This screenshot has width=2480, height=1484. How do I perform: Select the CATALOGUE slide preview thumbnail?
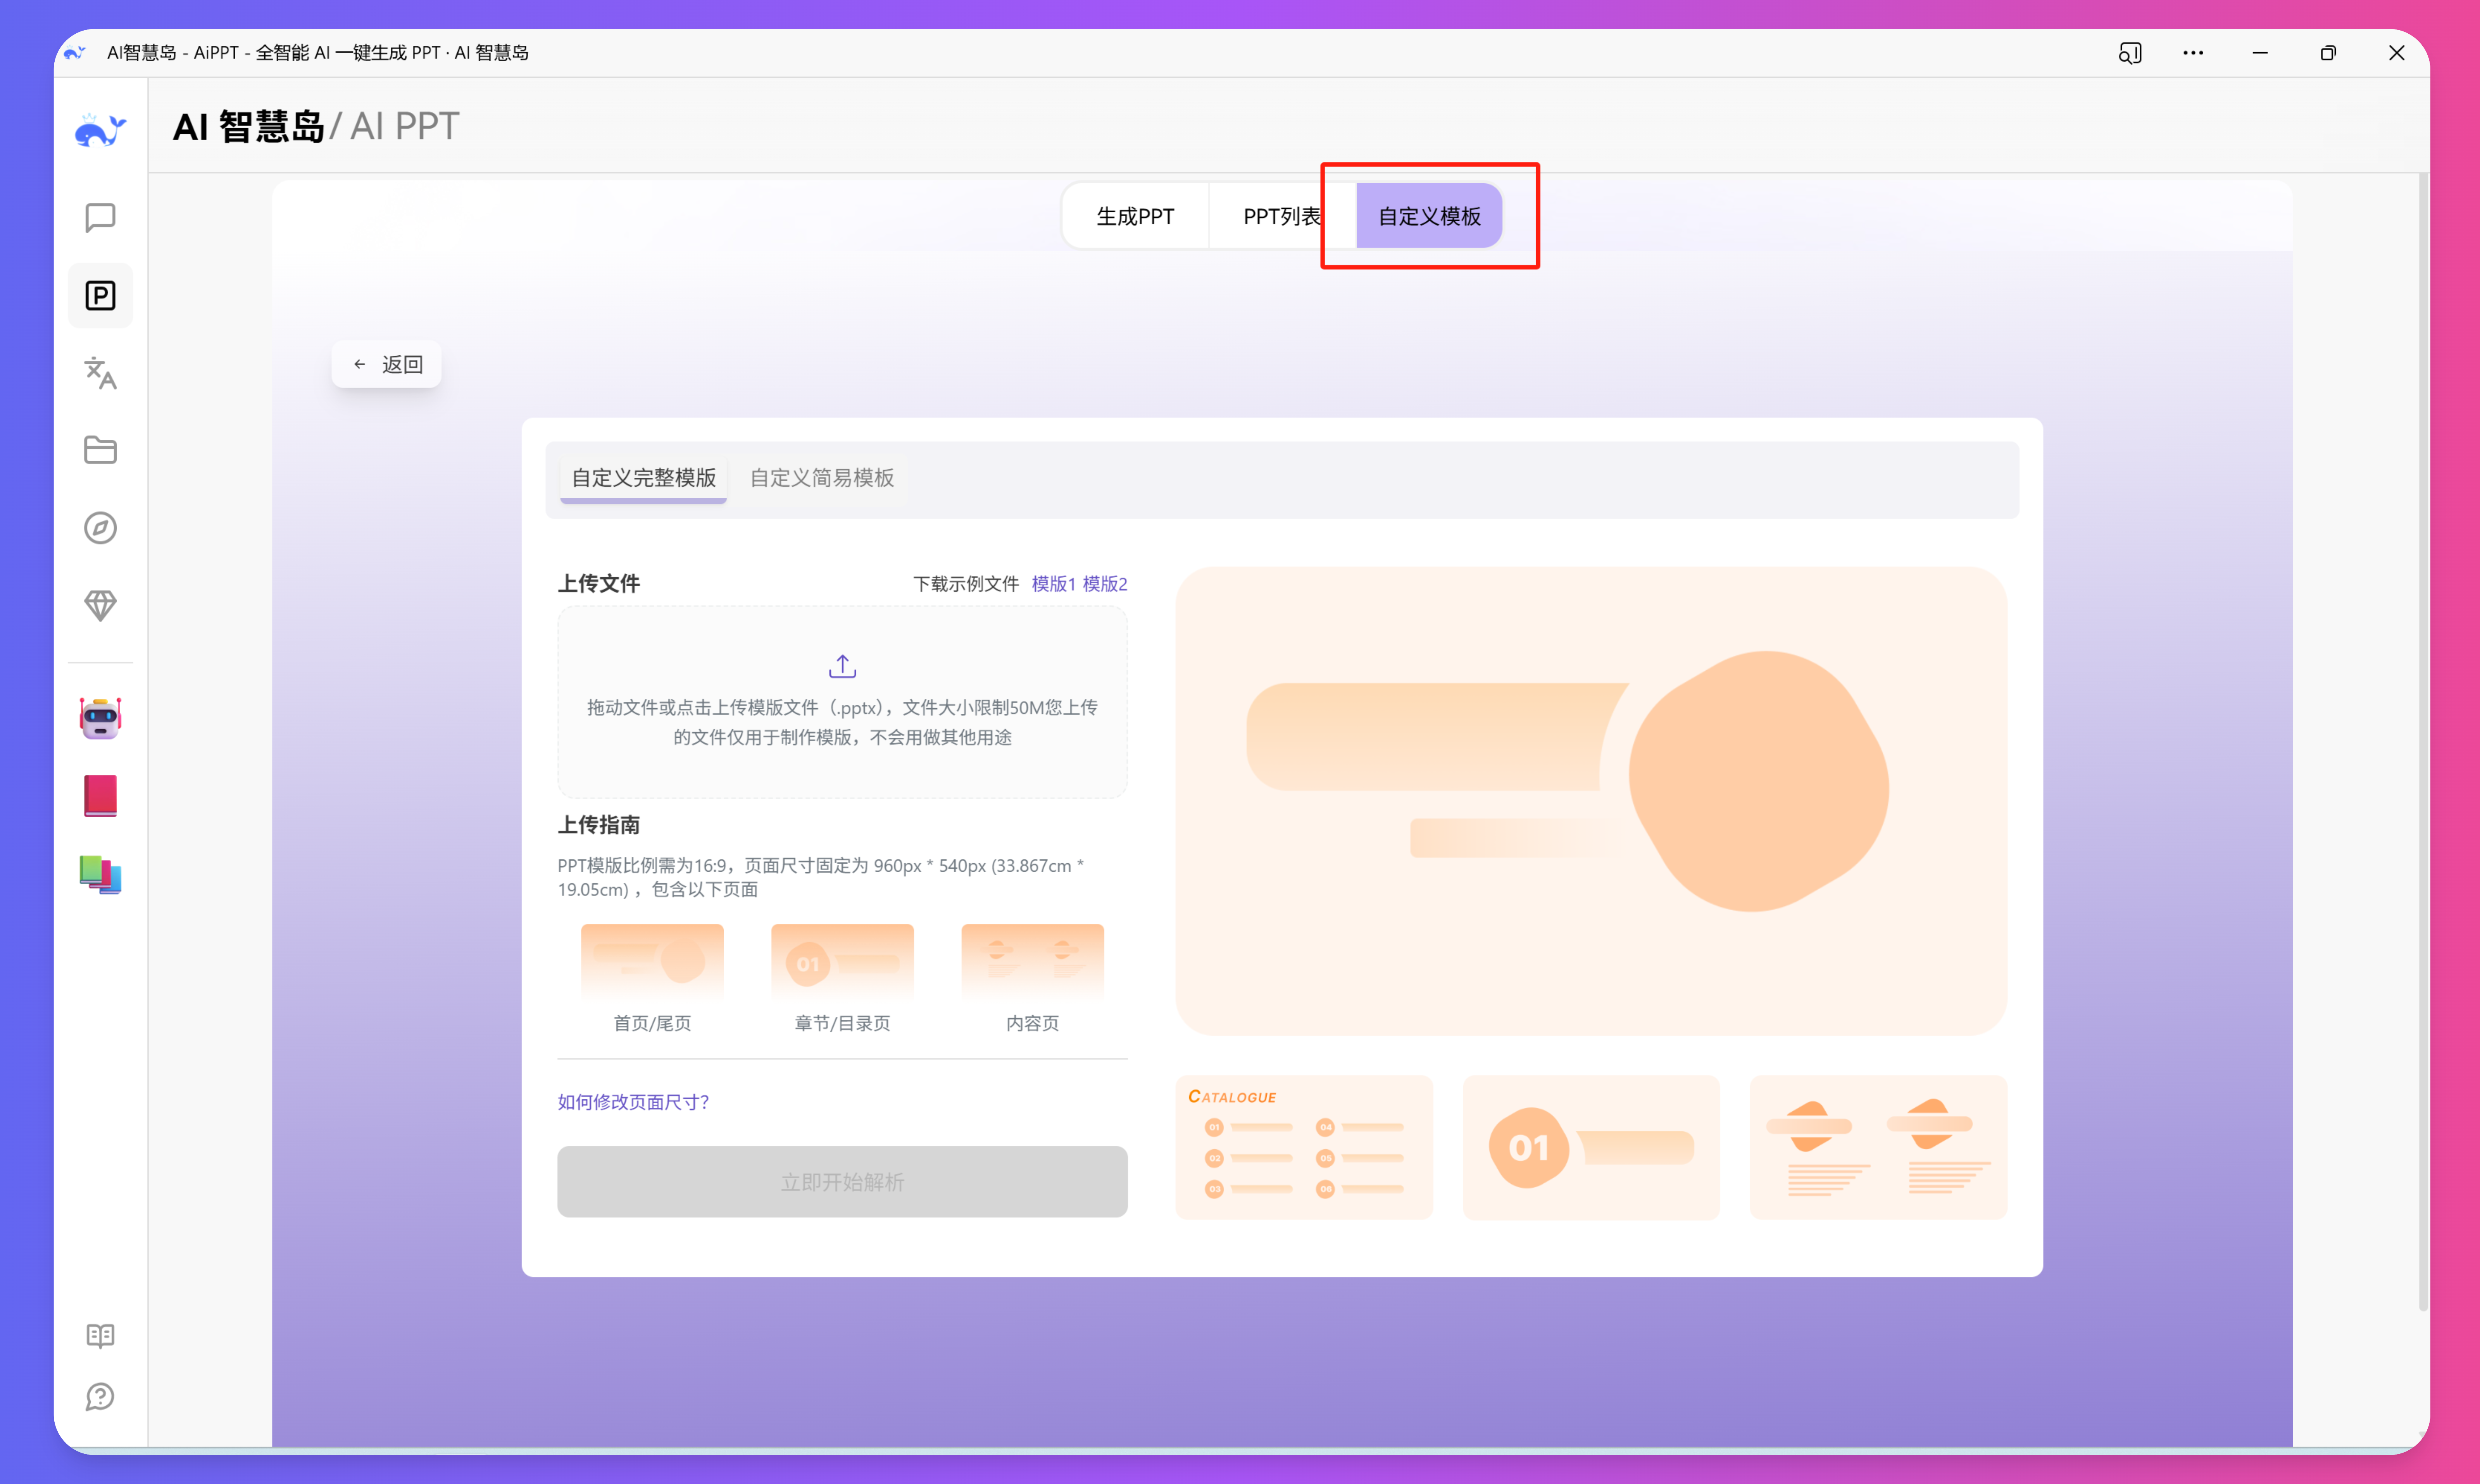coord(1304,1147)
